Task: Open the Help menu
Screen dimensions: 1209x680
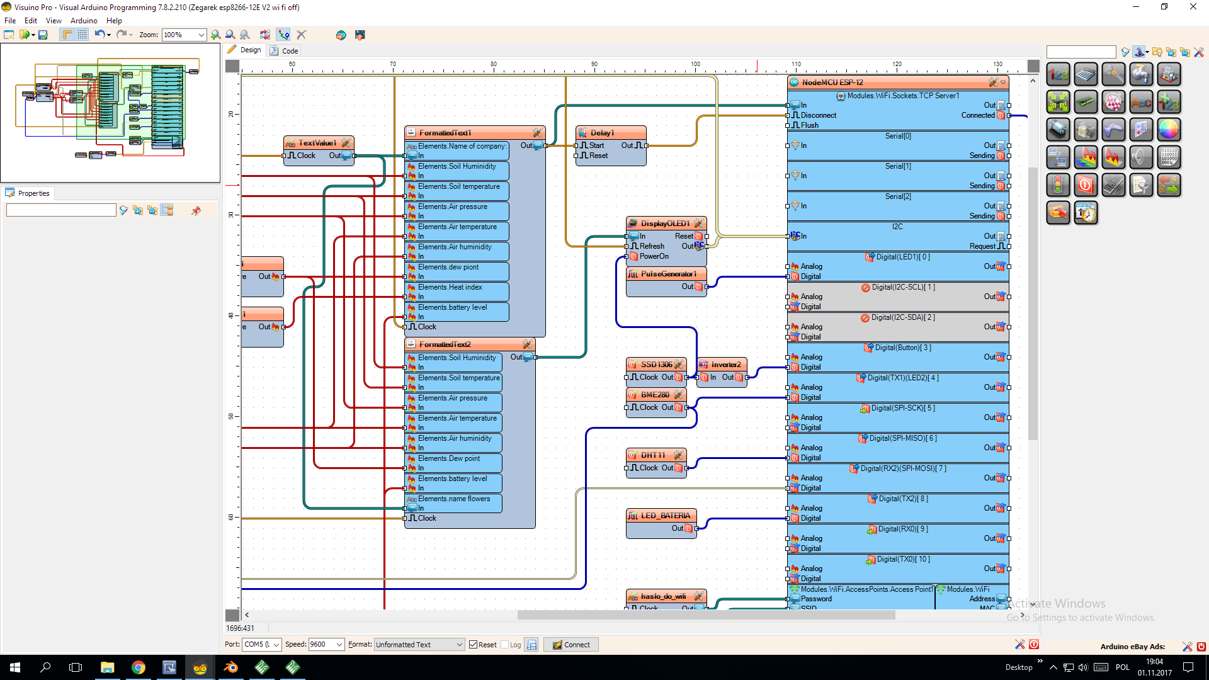Action: pyautogui.click(x=114, y=21)
